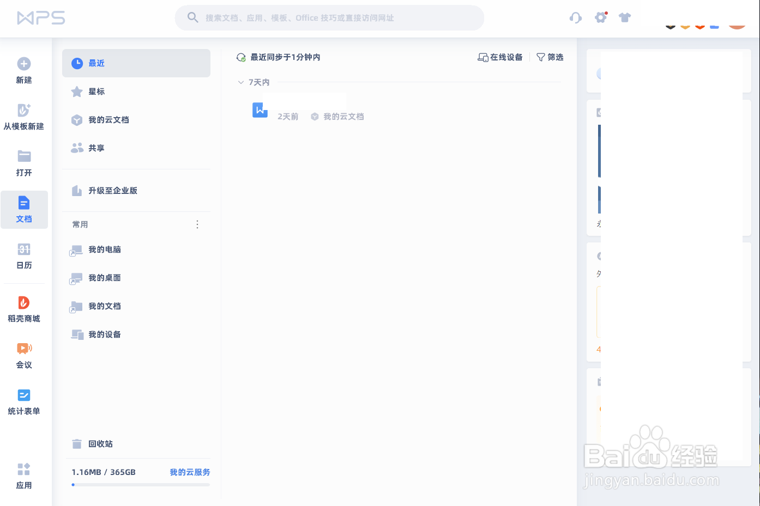Open the 回收站 recycle bin
The height and width of the screenshot is (506, 760).
tap(101, 443)
